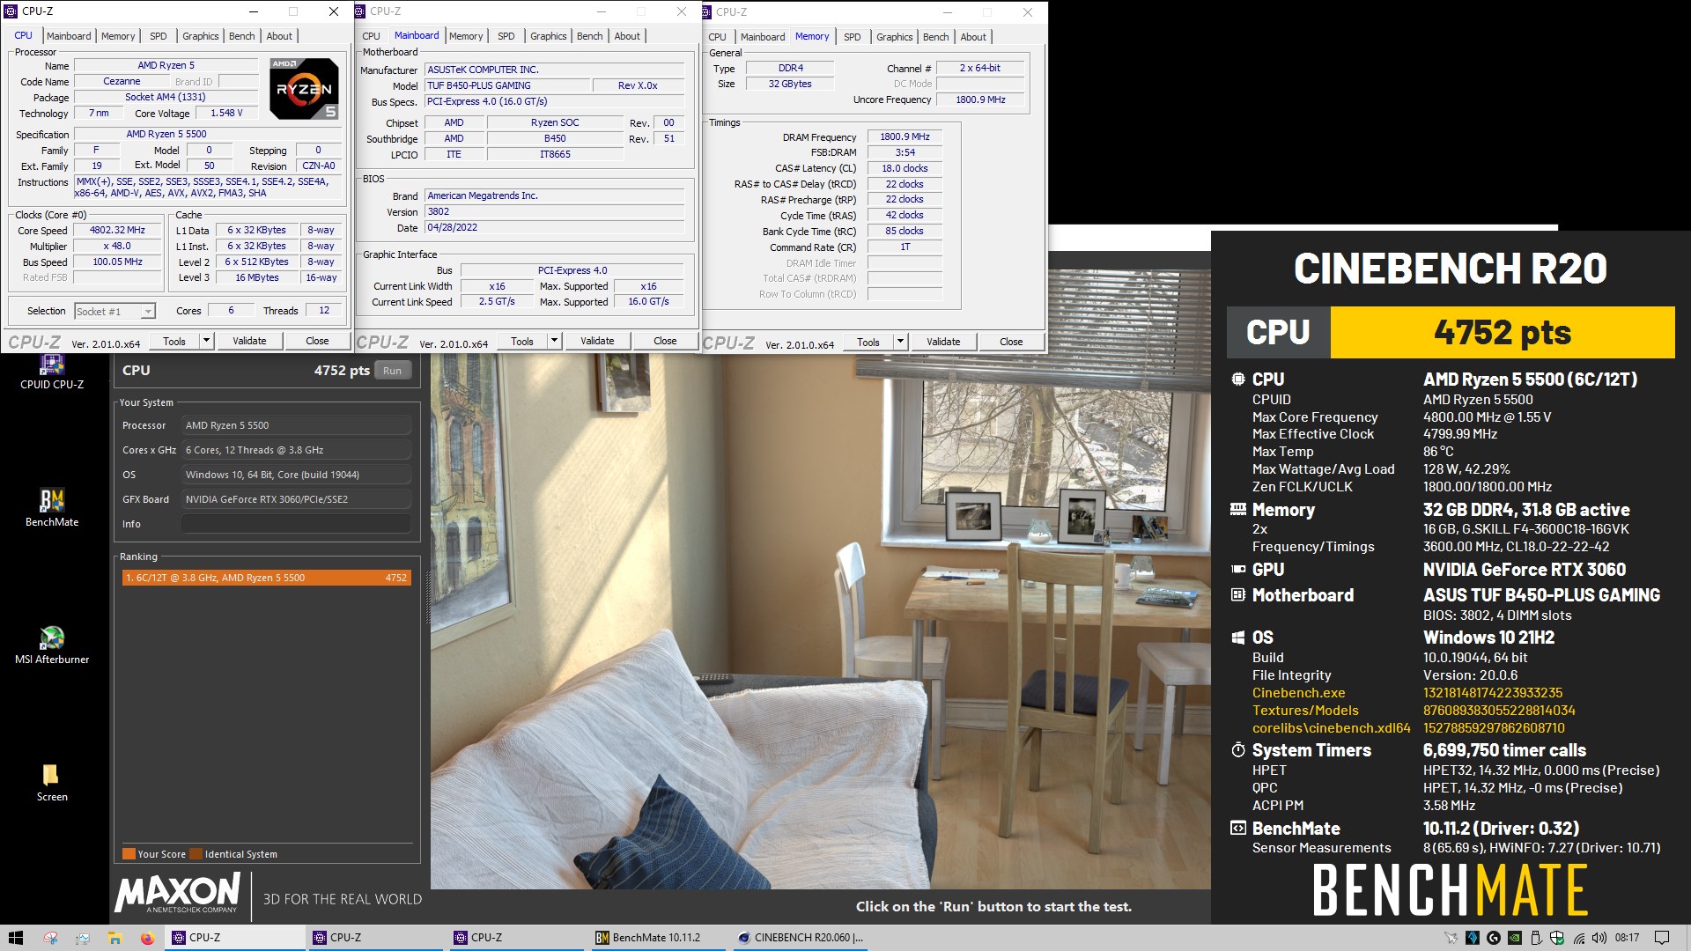Image resolution: width=1691 pixels, height=951 pixels.
Task: Click Validate in the Memory CPU-Z window
Action: point(943,342)
